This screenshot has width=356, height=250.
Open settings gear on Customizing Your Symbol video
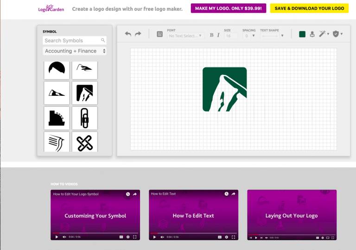pos(128,237)
